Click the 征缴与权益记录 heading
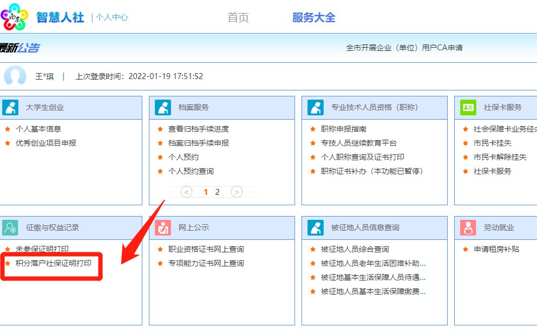 click(53, 227)
